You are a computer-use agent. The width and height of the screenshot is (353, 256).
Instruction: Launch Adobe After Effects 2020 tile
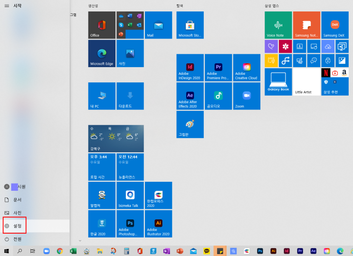[190, 96]
